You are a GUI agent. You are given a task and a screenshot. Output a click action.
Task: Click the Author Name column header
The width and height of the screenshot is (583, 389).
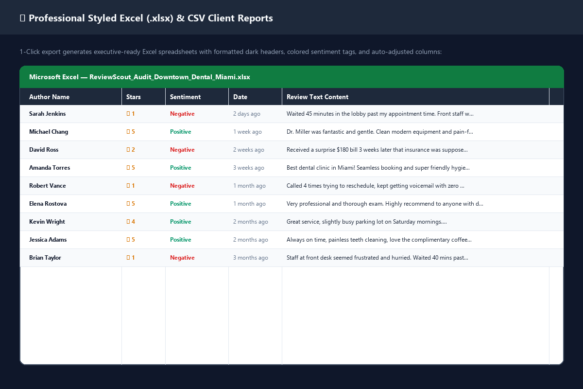tap(71, 97)
